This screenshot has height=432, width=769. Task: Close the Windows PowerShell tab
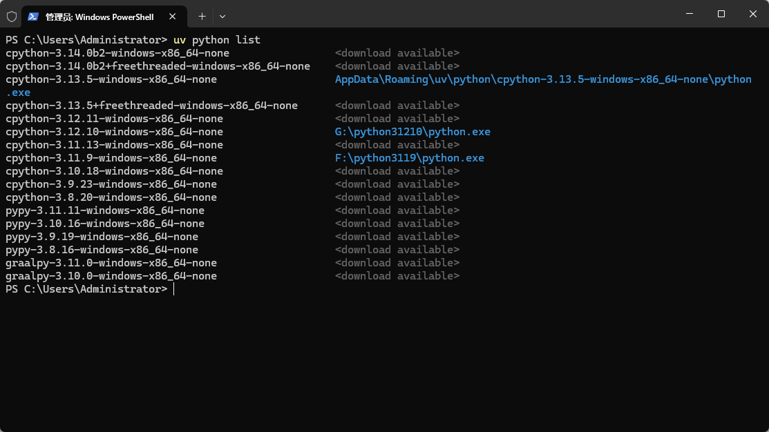(172, 17)
